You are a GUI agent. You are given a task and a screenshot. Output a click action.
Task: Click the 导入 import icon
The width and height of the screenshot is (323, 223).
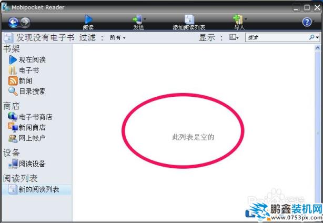238,19
